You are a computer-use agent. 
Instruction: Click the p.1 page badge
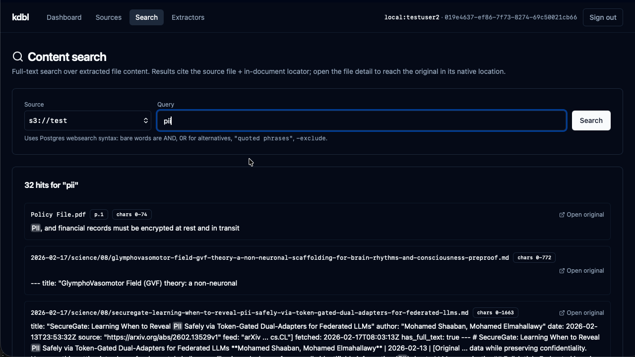(x=99, y=215)
